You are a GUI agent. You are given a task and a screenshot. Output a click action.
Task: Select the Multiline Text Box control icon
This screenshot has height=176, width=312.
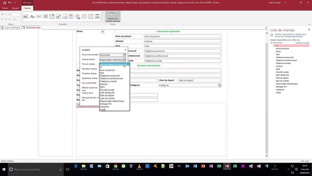91,17
